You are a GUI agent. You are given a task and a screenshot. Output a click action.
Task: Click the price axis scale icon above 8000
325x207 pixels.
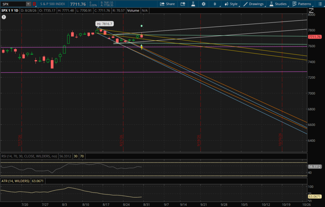311,10
